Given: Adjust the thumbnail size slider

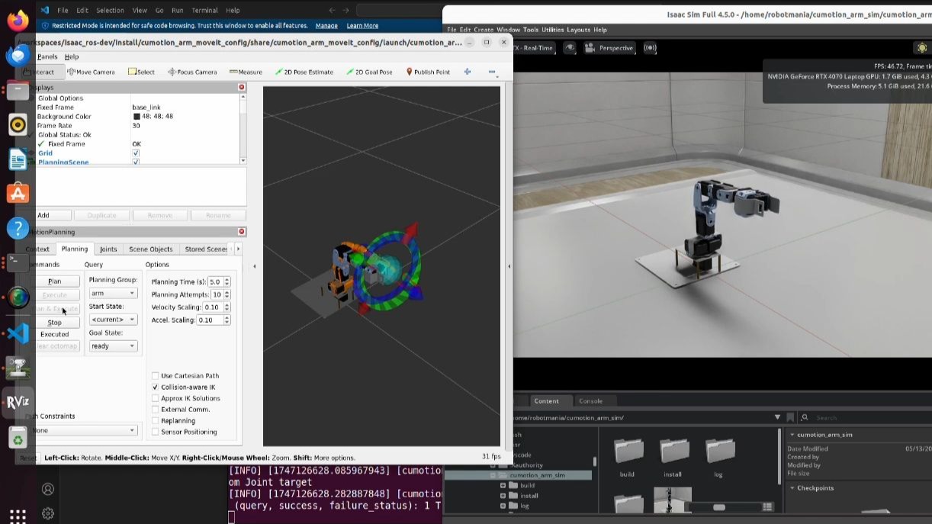Looking at the screenshot, I should pyautogui.click(x=718, y=507).
